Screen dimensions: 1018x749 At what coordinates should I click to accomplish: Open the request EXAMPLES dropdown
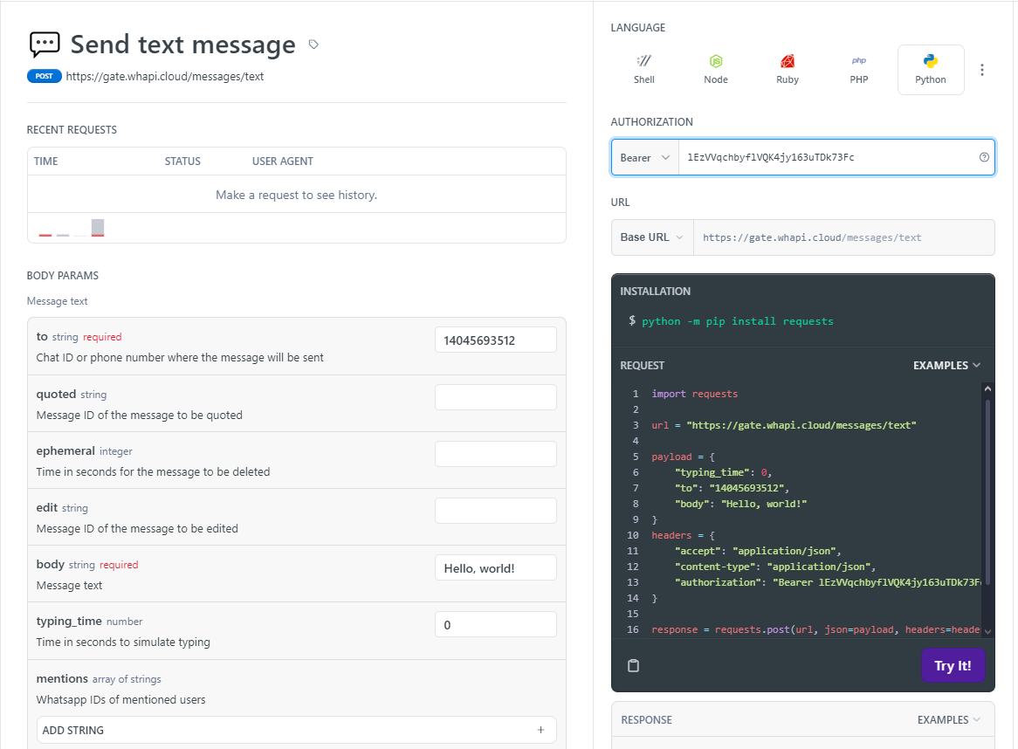pos(946,365)
